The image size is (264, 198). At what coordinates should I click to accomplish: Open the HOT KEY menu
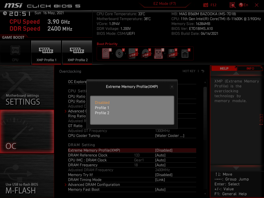coord(189,71)
